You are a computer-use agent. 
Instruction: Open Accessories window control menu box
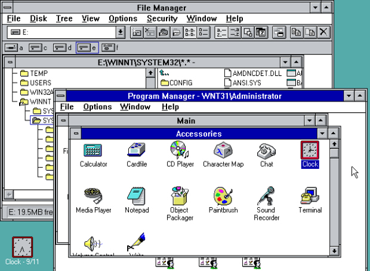[x=76, y=134]
